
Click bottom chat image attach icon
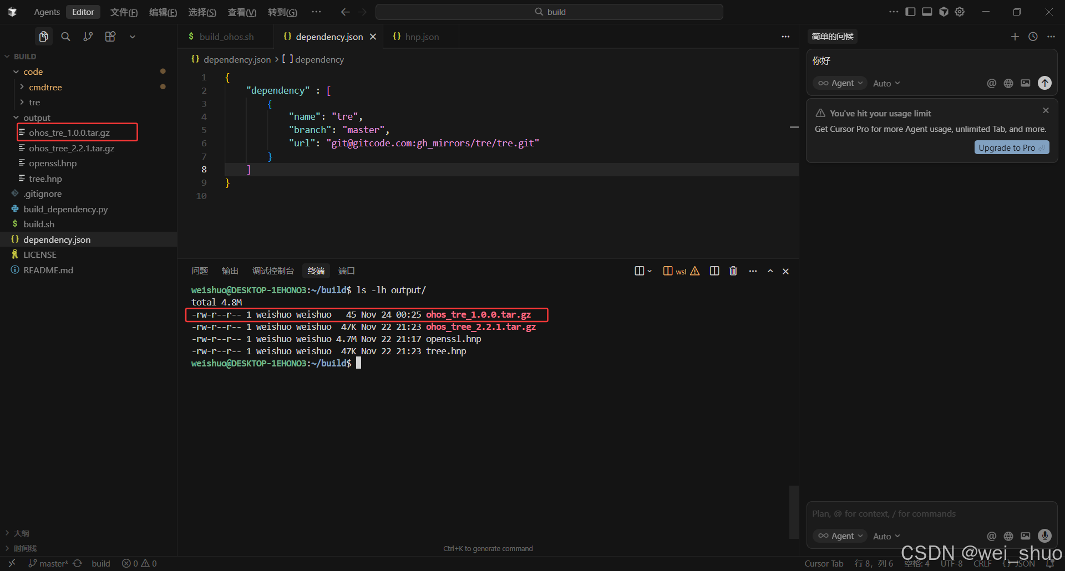[1026, 536]
